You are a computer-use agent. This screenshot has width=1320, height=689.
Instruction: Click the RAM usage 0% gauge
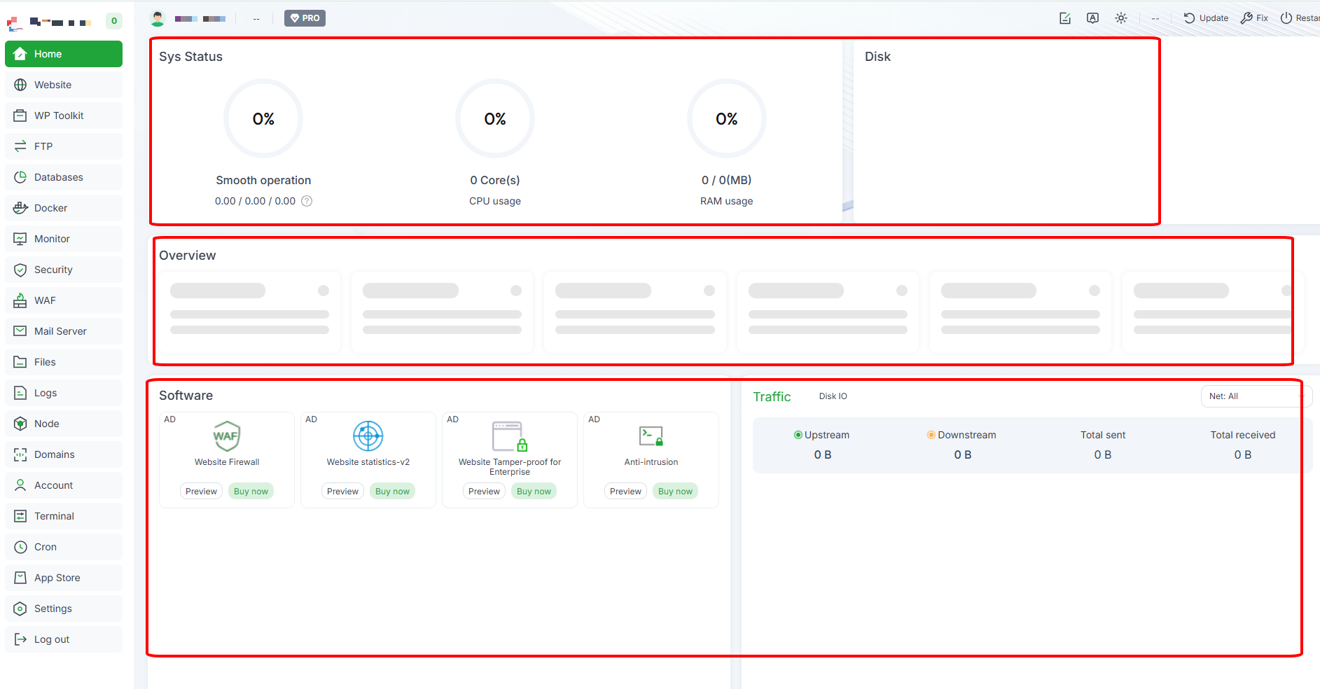pos(727,118)
